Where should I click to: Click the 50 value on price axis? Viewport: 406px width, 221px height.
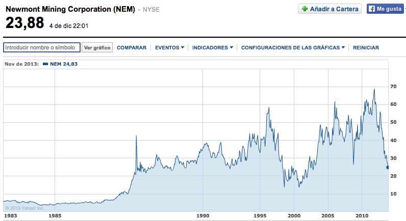click(393, 122)
